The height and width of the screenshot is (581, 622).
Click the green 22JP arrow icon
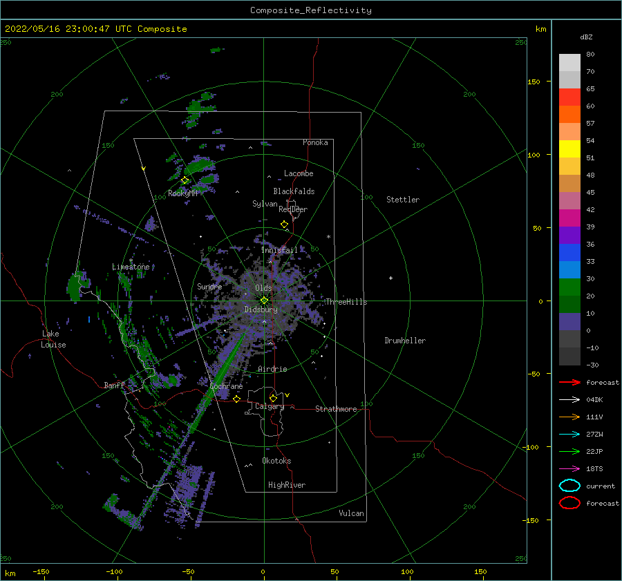569,451
